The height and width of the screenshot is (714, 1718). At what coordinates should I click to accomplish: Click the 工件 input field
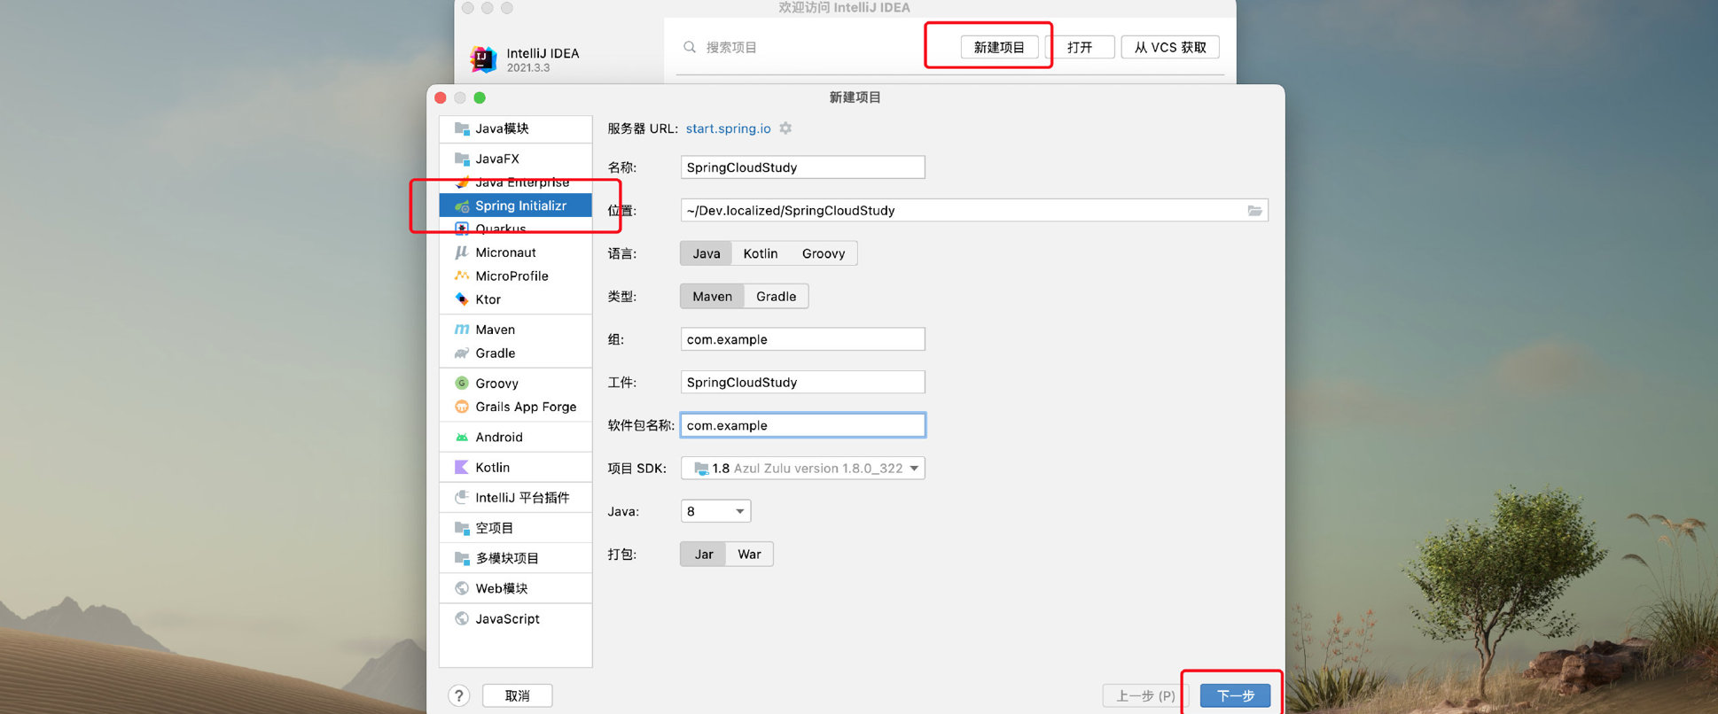click(x=803, y=383)
